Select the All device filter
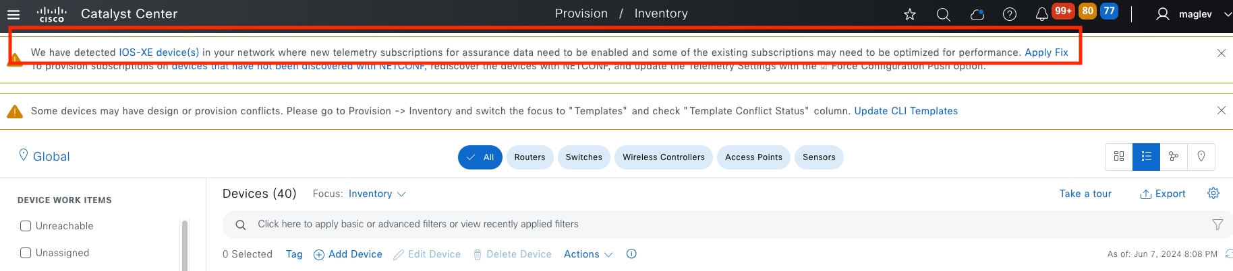 point(480,157)
